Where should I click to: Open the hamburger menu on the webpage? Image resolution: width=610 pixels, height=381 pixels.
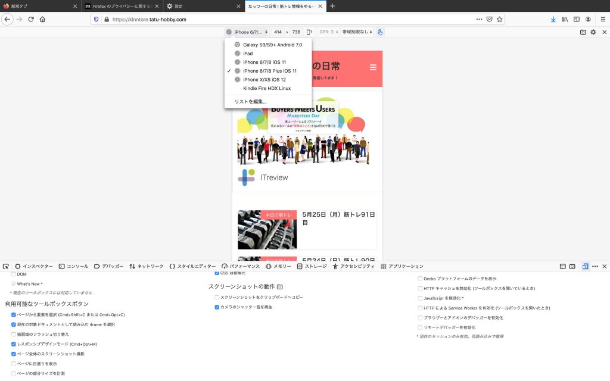[x=373, y=67]
